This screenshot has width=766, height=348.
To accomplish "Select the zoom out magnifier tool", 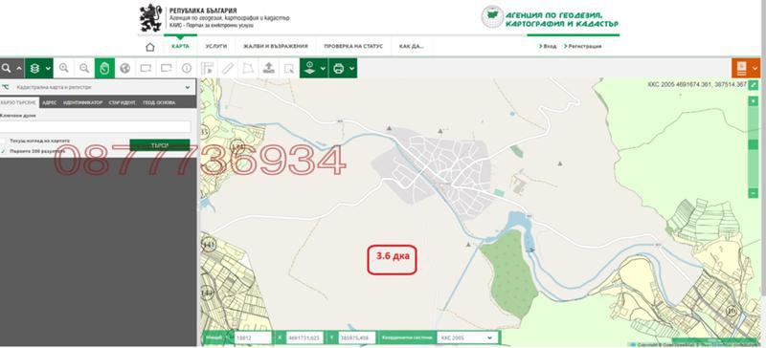I will pos(84,68).
